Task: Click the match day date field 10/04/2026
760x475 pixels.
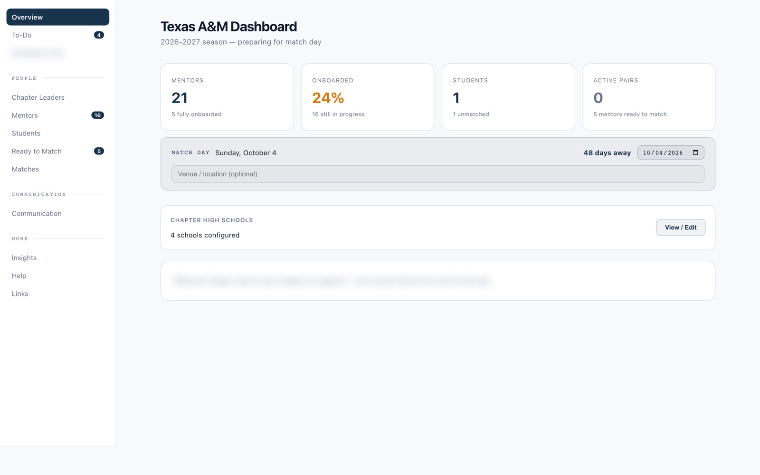Action: (x=671, y=152)
